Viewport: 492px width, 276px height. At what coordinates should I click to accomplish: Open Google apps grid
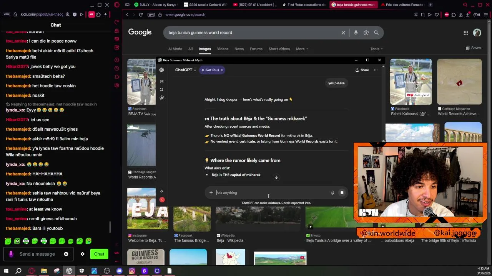[x=465, y=33]
